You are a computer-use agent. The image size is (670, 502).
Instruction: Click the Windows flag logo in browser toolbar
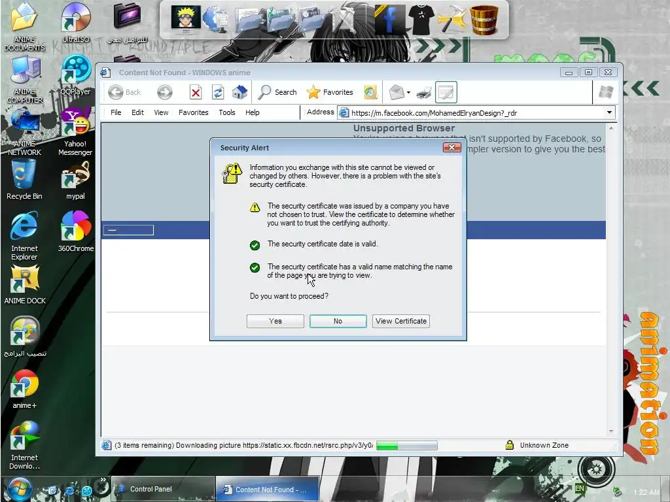[x=606, y=92]
